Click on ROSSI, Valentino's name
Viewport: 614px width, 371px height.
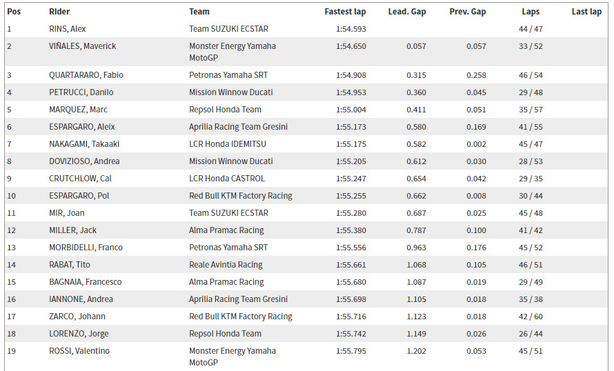coord(79,351)
